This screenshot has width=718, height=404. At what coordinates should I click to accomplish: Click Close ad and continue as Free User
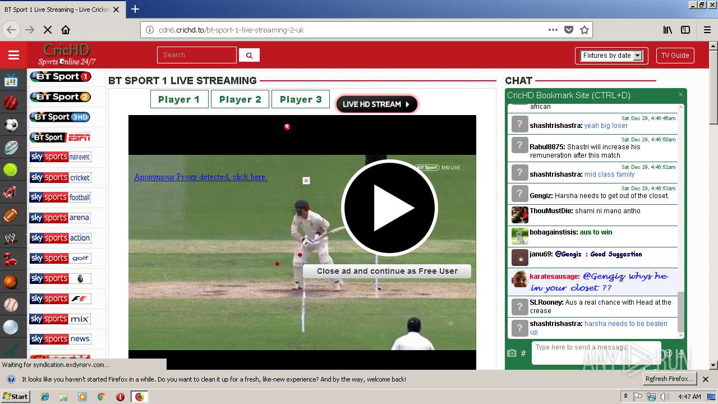(x=387, y=271)
